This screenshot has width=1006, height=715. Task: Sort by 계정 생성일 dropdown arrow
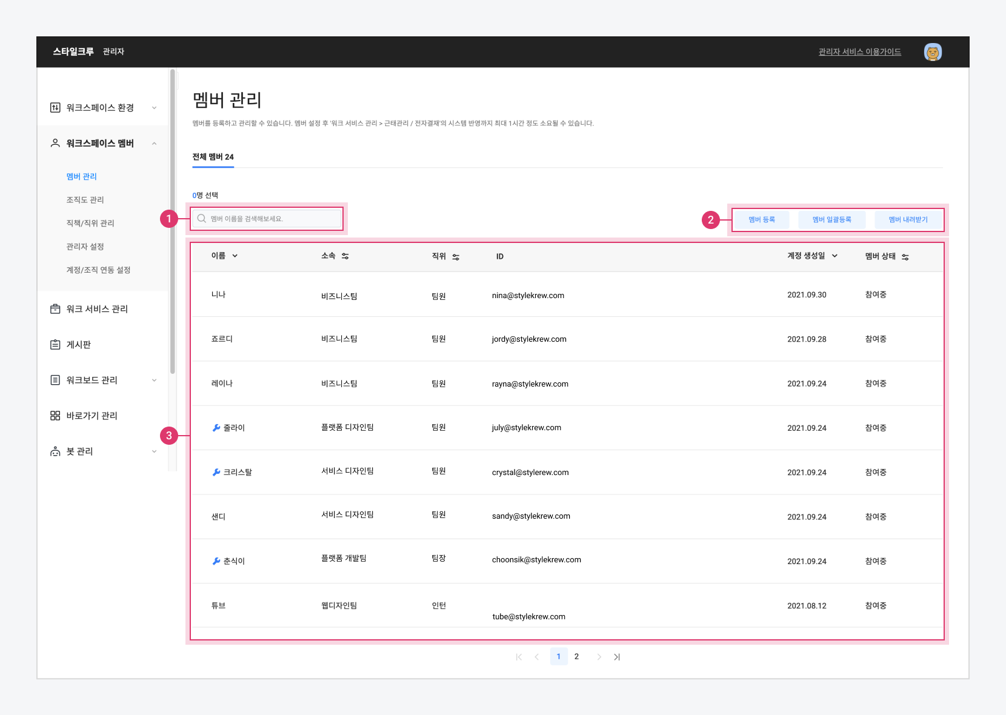tap(834, 256)
